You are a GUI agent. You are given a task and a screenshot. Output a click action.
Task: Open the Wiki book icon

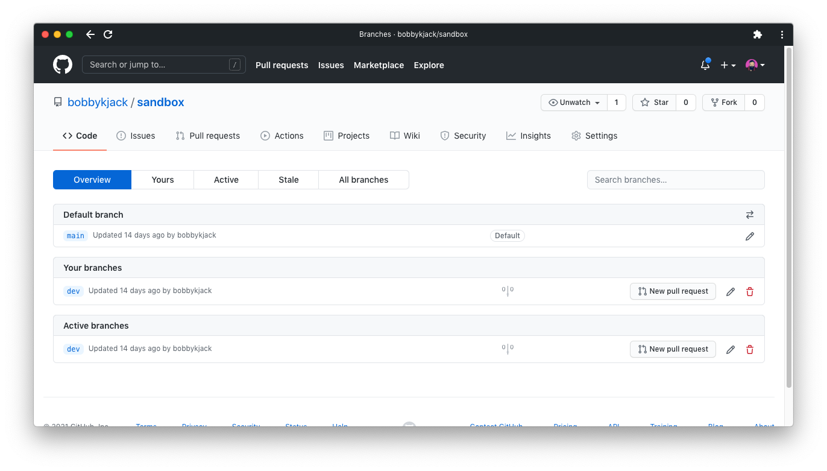click(395, 136)
